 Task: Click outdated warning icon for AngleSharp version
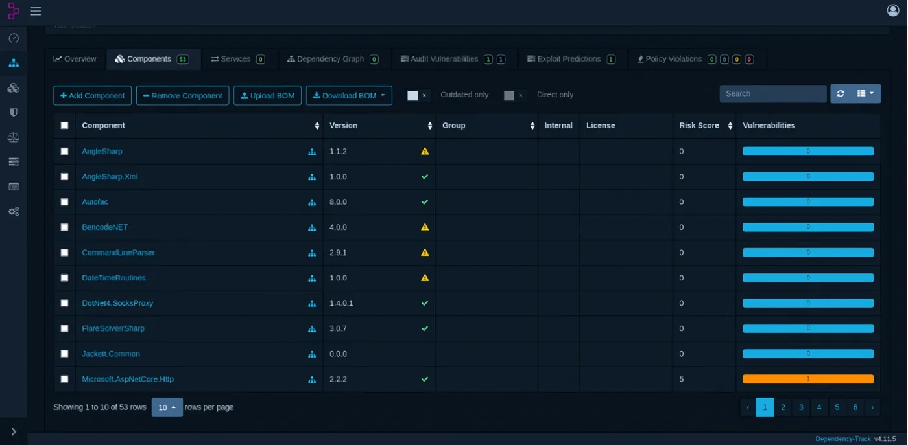coord(425,151)
